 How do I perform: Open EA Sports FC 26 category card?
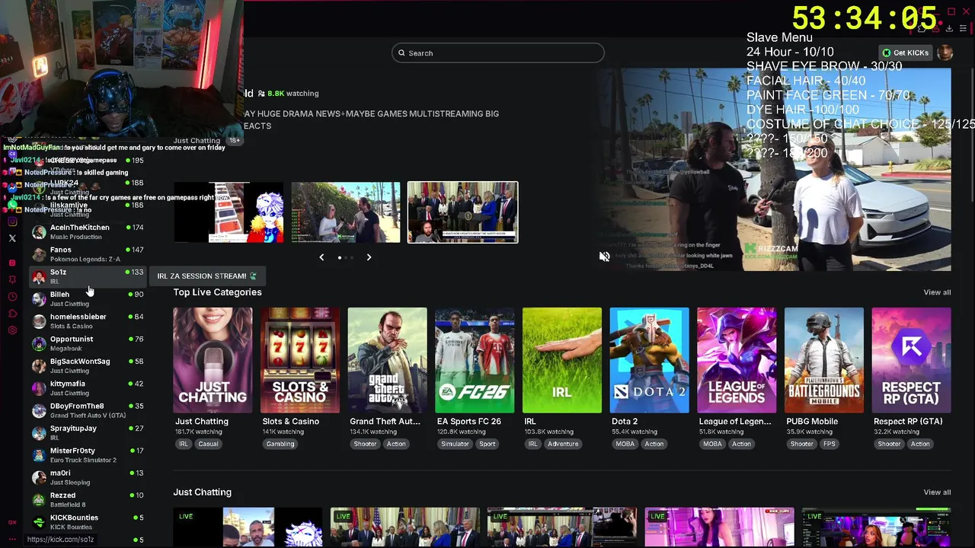click(x=475, y=360)
